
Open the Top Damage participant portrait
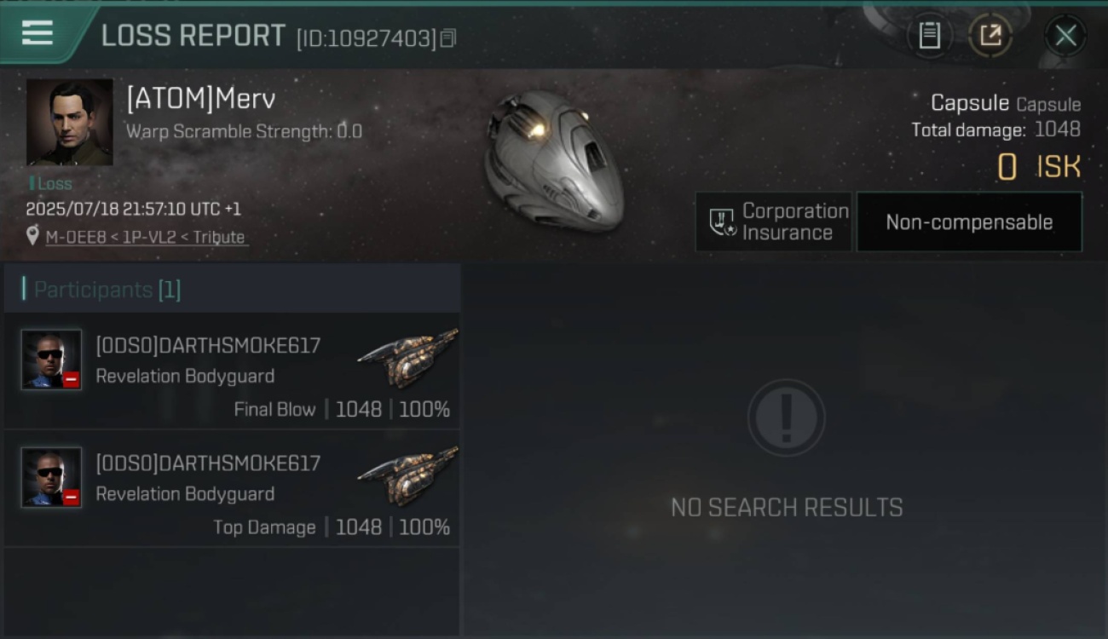tap(51, 477)
